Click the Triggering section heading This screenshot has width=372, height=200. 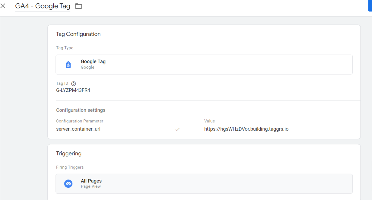[69, 154]
